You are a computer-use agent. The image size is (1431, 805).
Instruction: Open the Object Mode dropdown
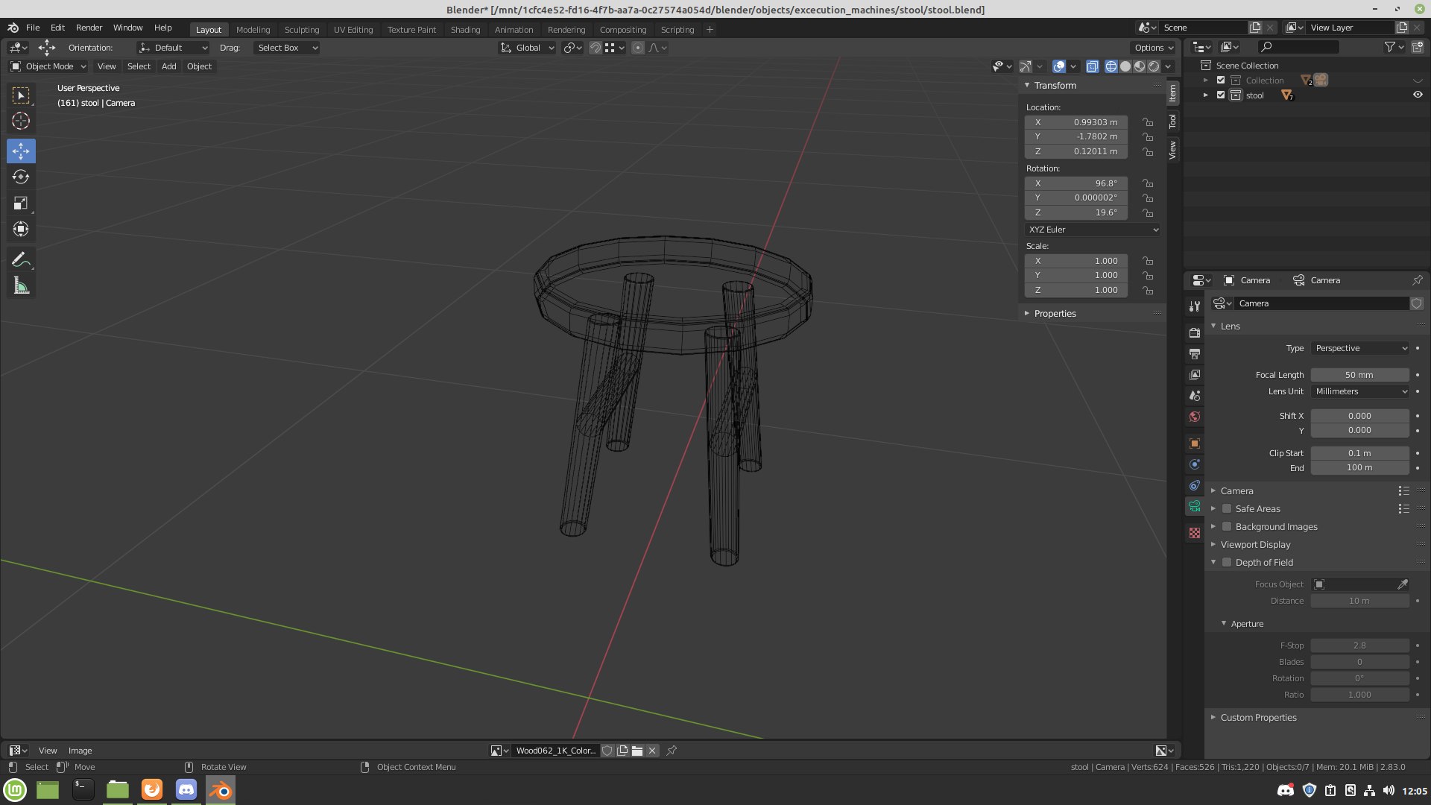click(x=48, y=66)
